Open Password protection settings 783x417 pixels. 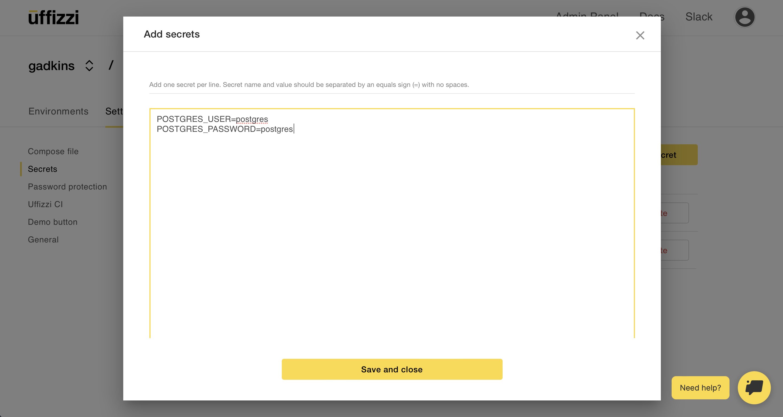67,186
